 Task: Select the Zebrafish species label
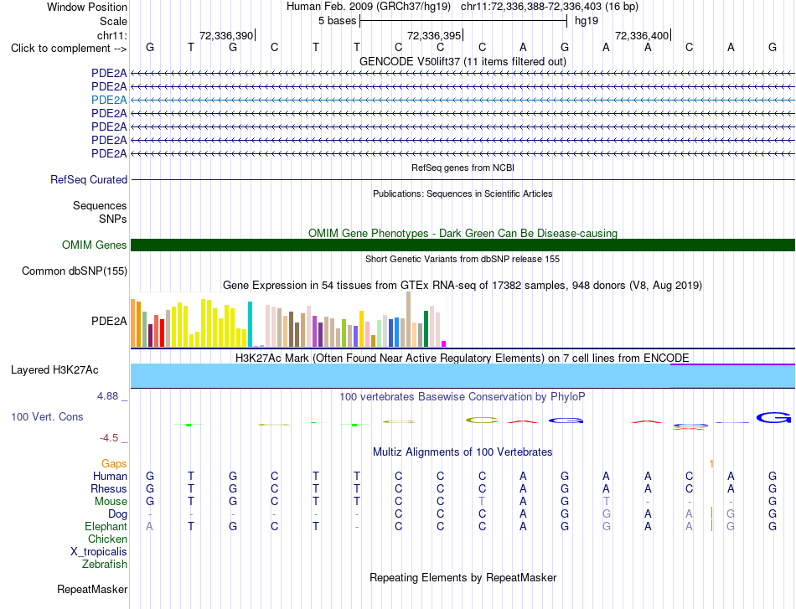coord(105,565)
